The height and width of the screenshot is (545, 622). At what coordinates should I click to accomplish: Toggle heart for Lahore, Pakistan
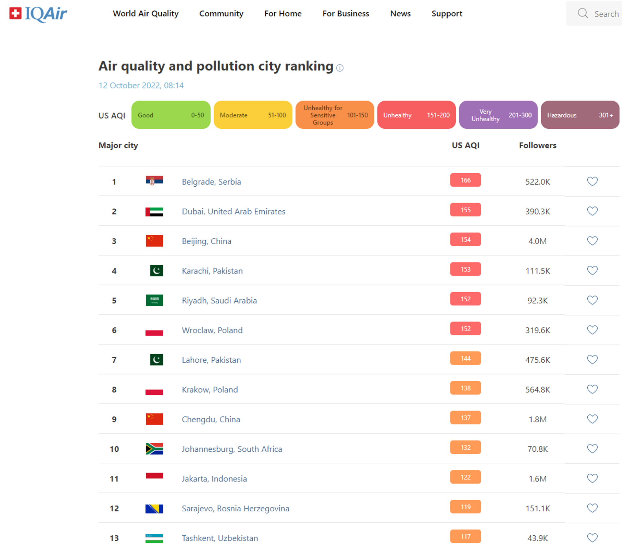(x=592, y=359)
